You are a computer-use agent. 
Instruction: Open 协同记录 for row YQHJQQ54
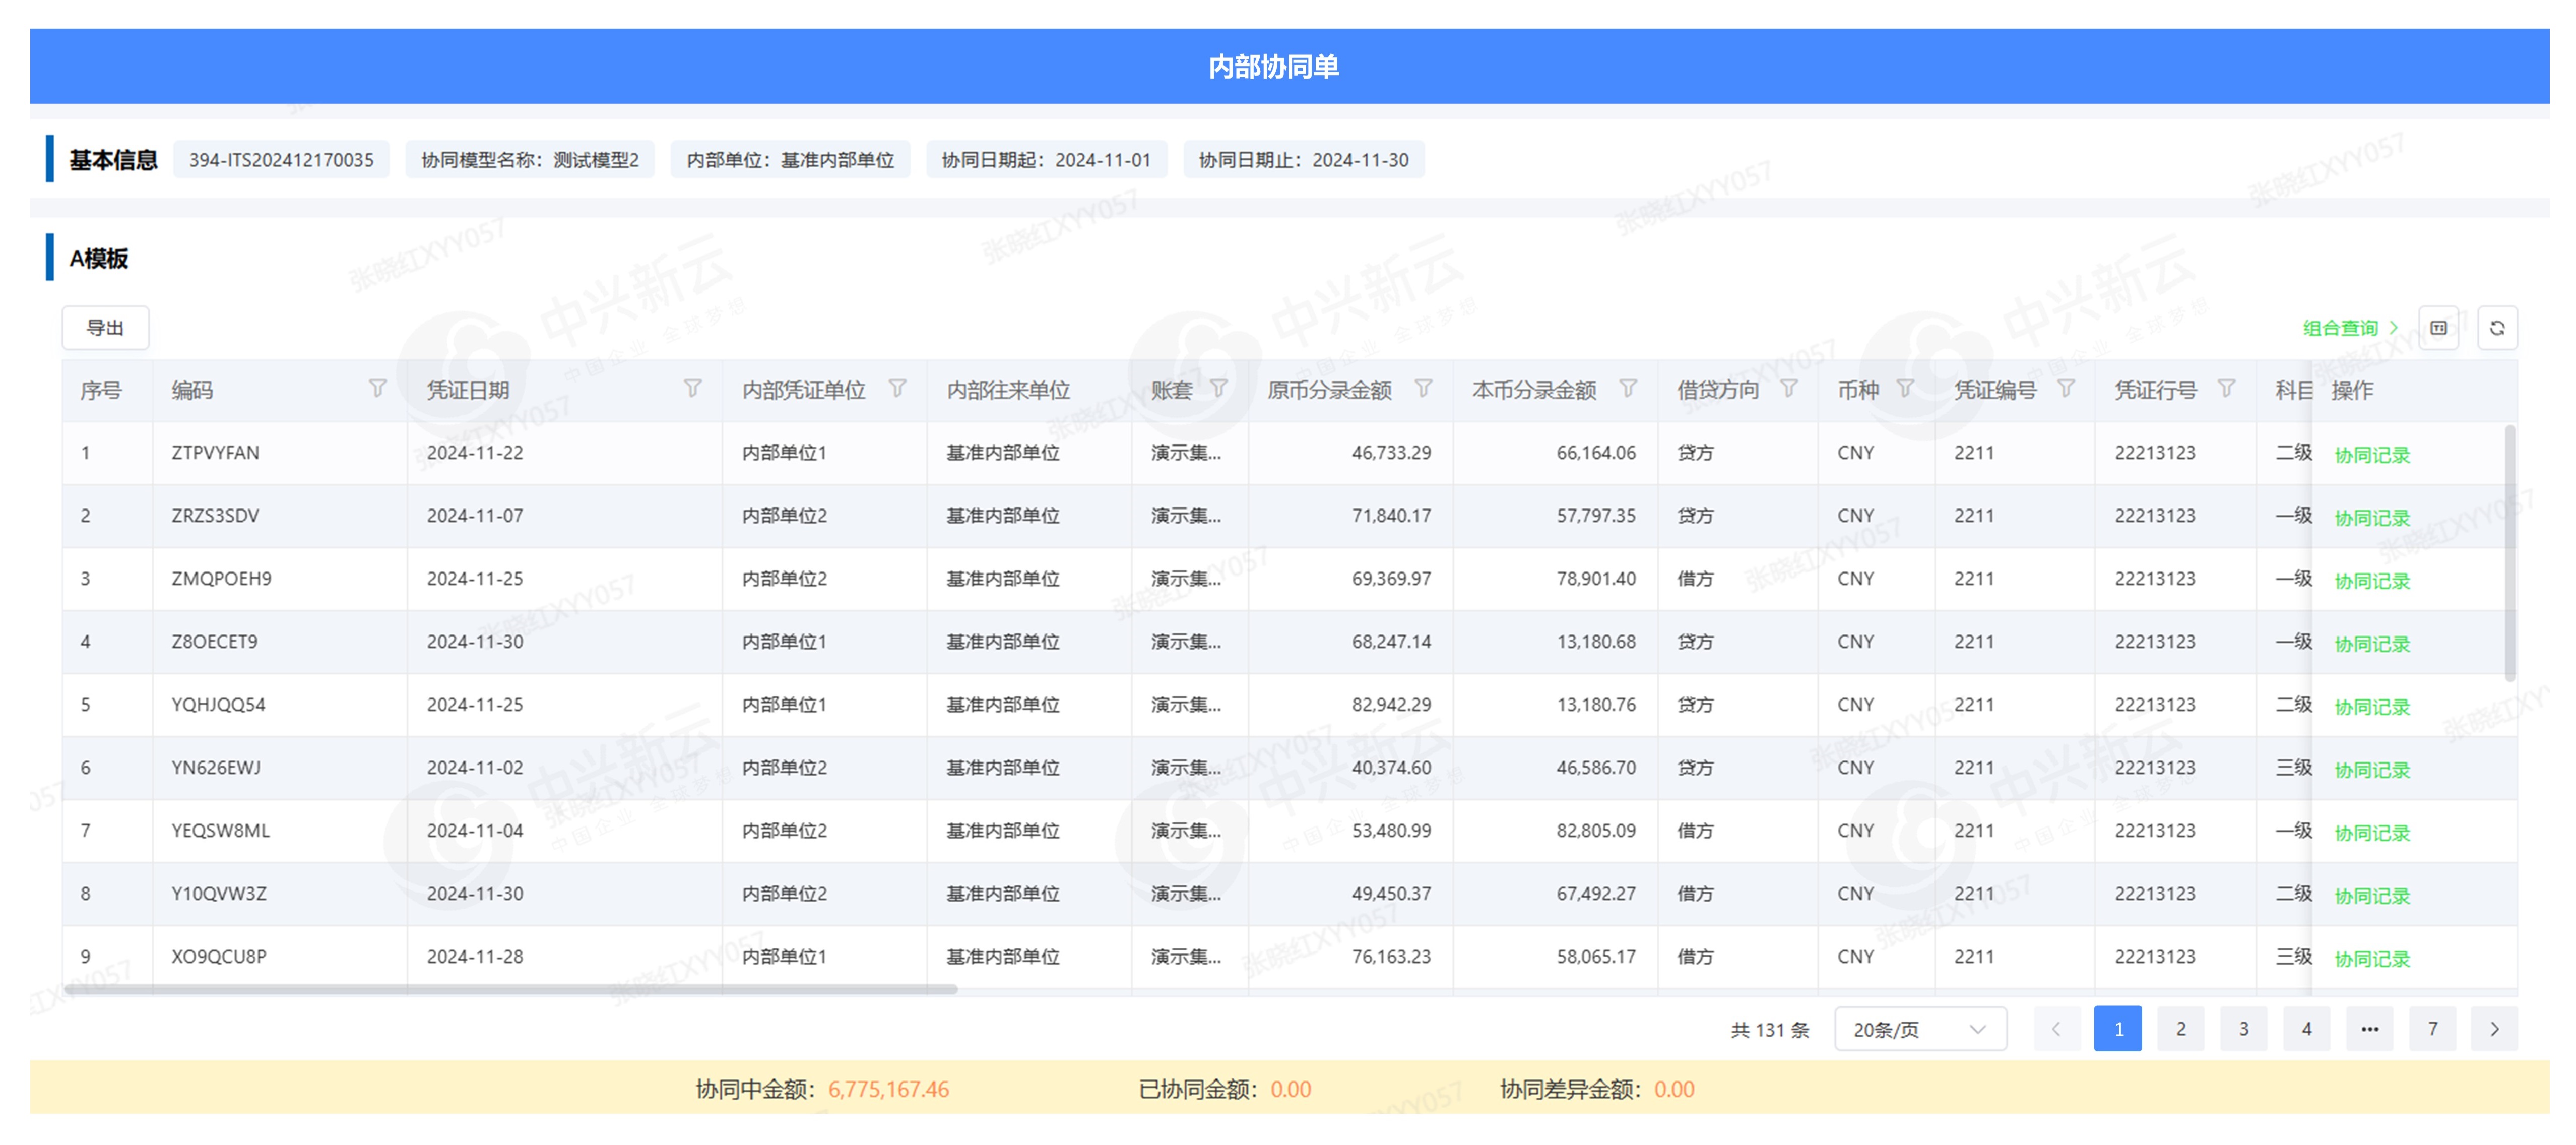pos(2372,707)
